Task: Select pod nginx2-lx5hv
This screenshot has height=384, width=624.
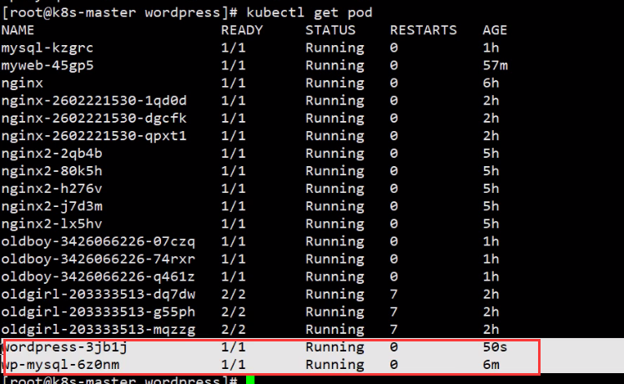Action: pos(52,224)
